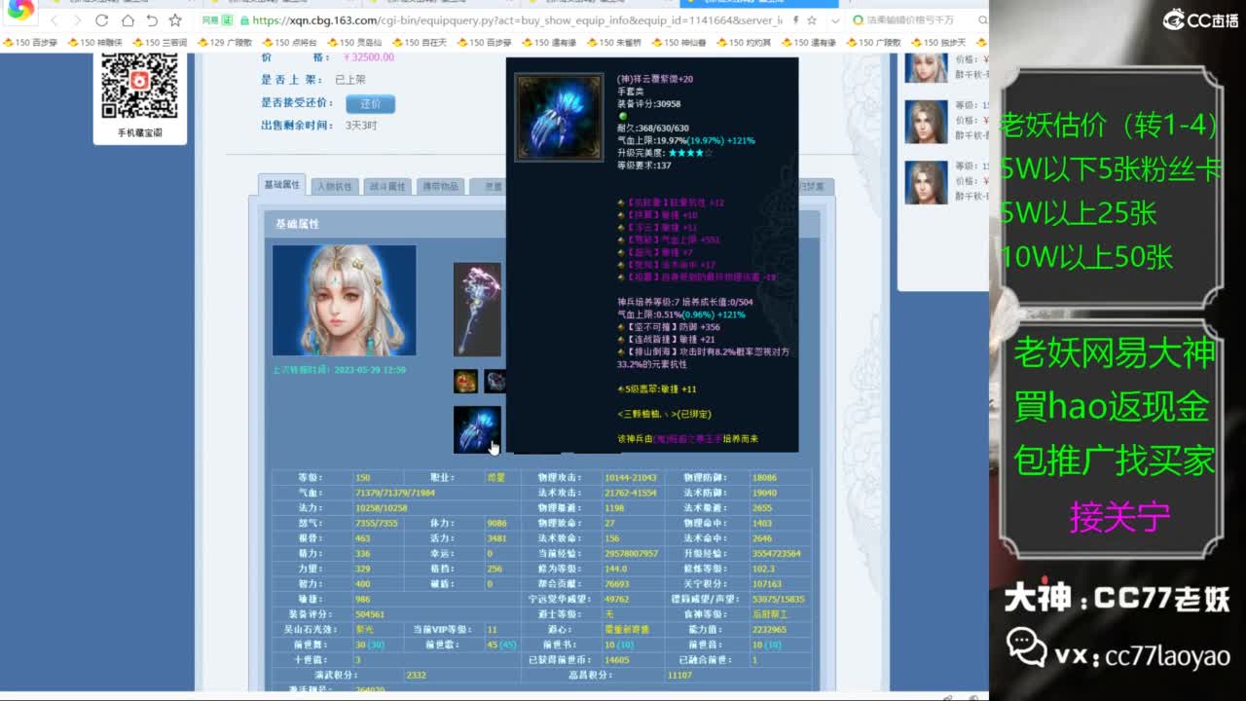The width and height of the screenshot is (1246, 701).
Task: Click the 法术攻击 value 21762-41554
Action: 631,494
